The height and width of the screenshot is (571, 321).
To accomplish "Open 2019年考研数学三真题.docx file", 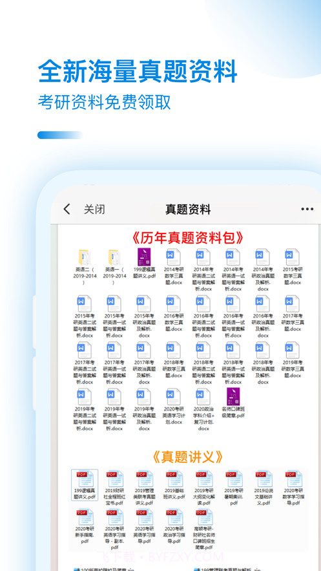I will point(293,361).
